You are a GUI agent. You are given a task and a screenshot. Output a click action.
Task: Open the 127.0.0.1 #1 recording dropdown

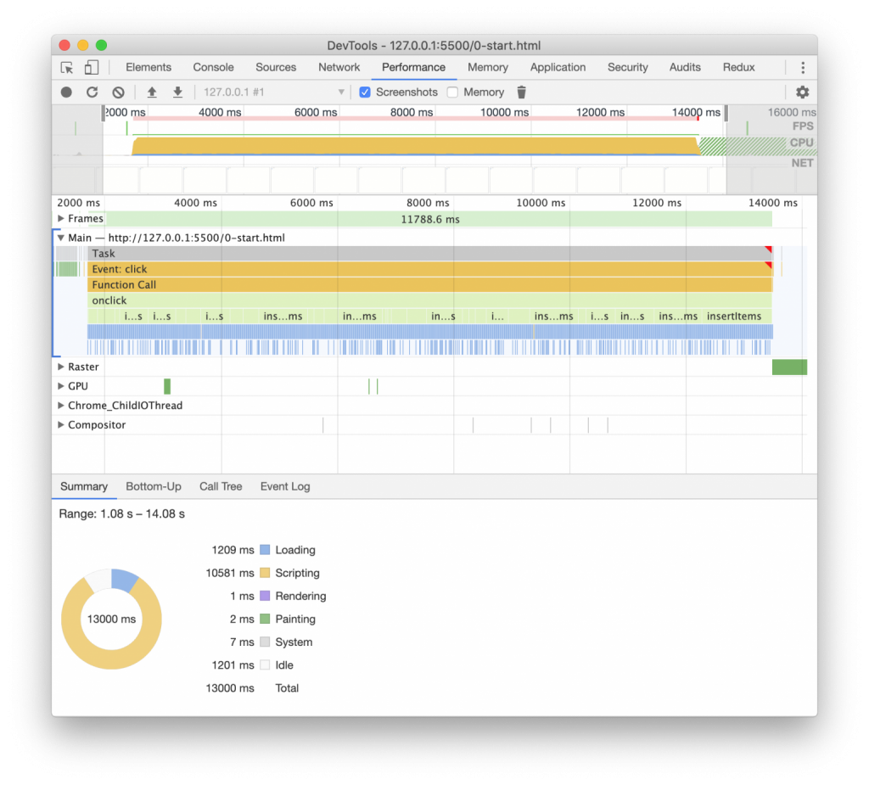click(x=274, y=92)
